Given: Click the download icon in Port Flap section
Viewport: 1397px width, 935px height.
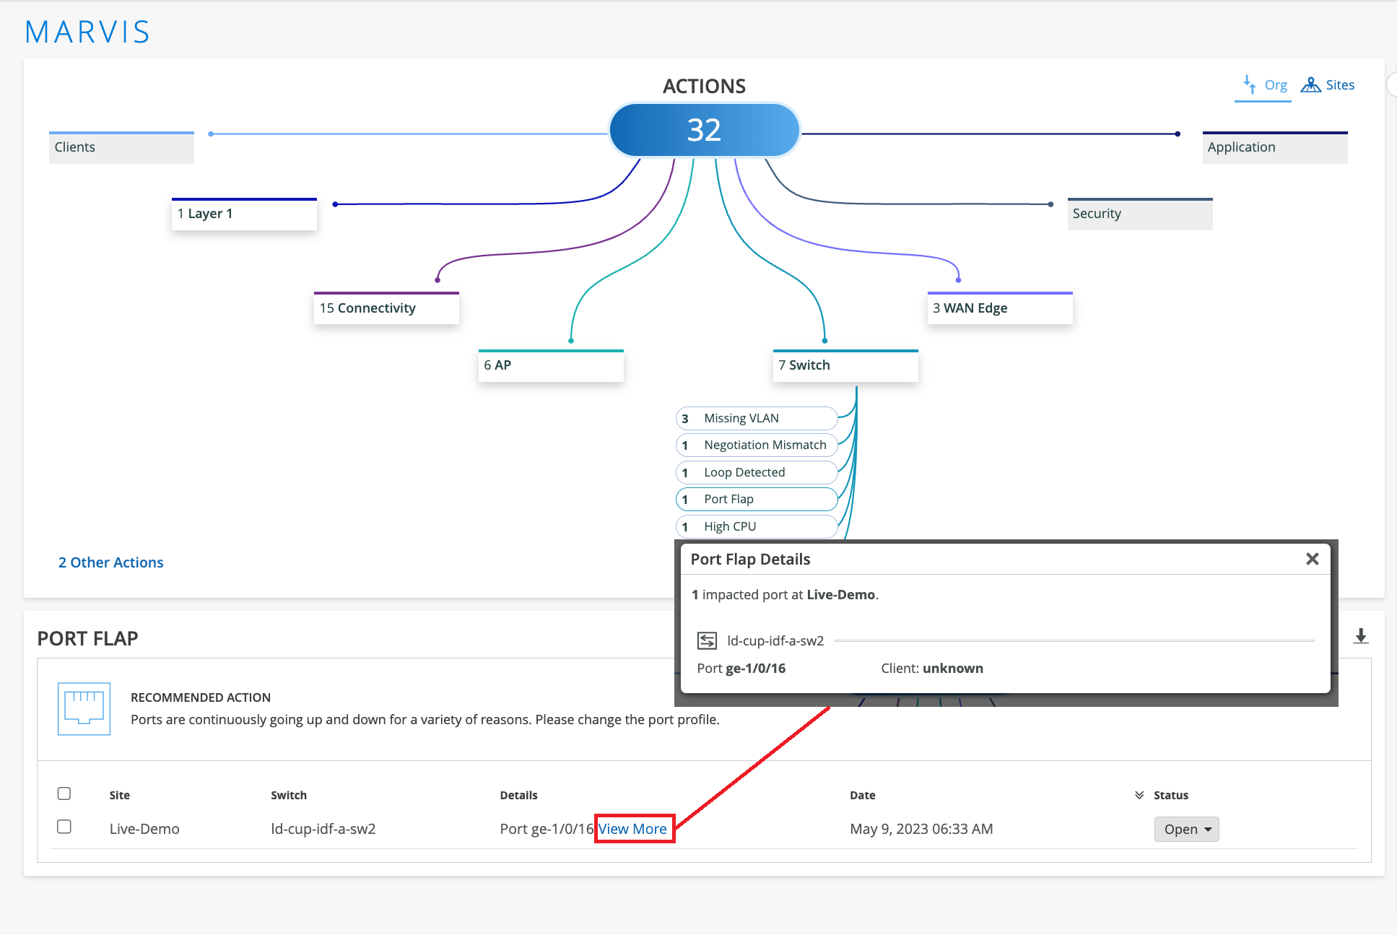Looking at the screenshot, I should (x=1360, y=636).
